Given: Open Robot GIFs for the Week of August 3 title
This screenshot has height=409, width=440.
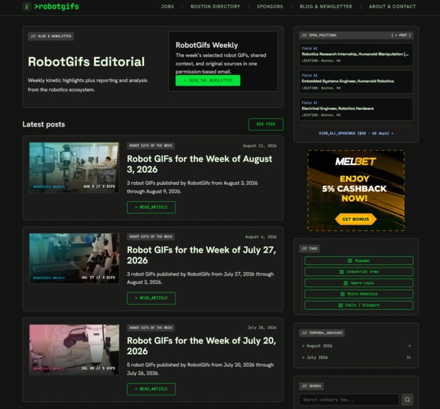Looking at the screenshot, I should click(200, 164).
